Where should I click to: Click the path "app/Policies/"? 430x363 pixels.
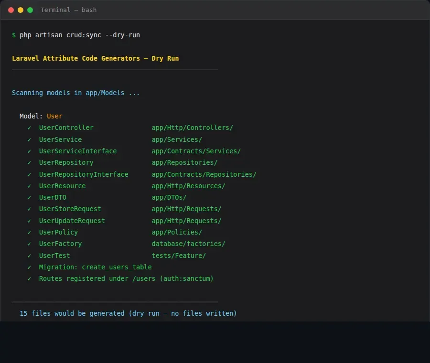[177, 232]
